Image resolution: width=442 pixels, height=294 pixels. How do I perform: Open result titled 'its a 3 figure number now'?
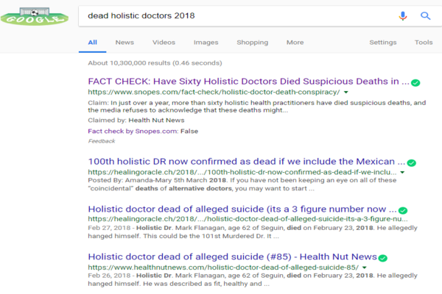click(242, 209)
